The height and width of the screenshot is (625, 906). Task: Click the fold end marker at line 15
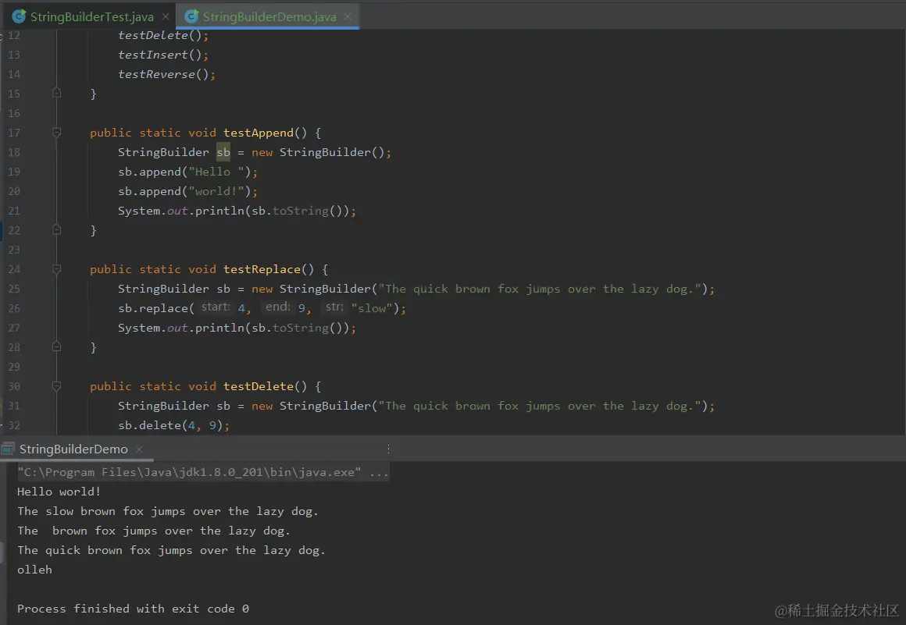click(56, 93)
